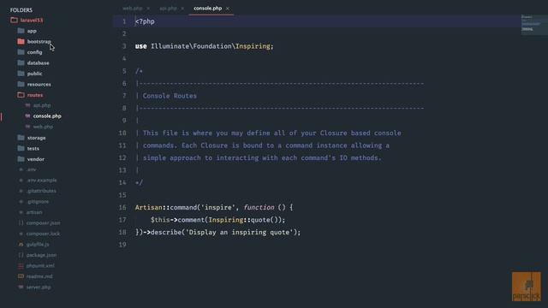This screenshot has width=548, height=308.
Task: Click the file icon beside .env.example
Action: point(21,181)
